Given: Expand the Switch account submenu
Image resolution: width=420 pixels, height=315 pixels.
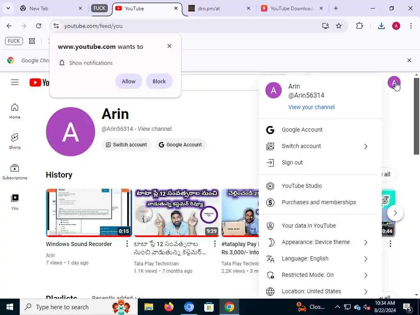Looking at the screenshot, I should pos(365,146).
